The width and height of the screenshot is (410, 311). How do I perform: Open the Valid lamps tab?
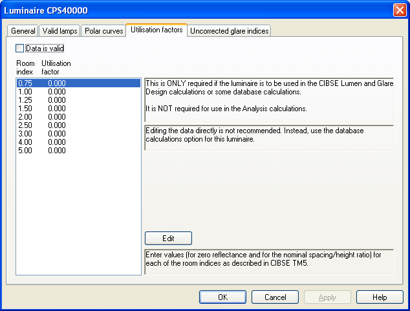click(x=60, y=31)
